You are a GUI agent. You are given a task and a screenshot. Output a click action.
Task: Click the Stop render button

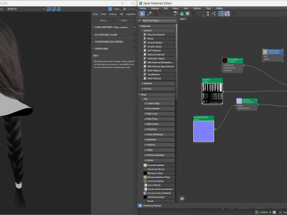click(114, 9)
